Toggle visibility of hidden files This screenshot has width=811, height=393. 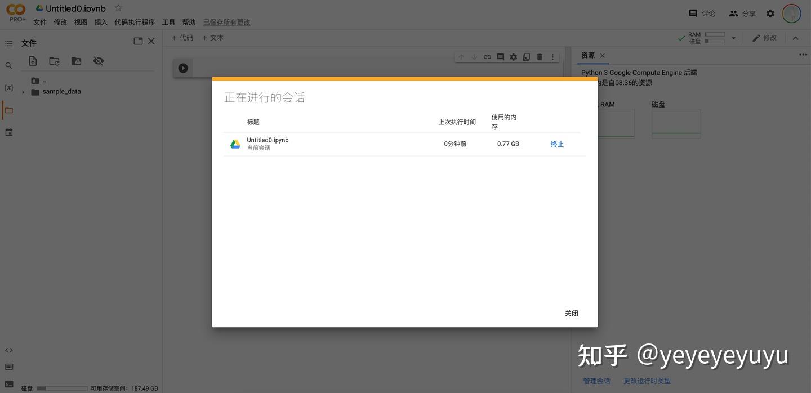click(98, 60)
